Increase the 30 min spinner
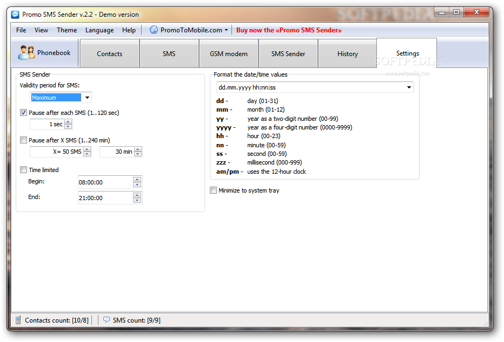The image size is (504, 342). pyautogui.click(x=138, y=149)
